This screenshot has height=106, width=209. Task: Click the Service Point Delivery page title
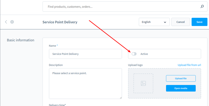60,22
